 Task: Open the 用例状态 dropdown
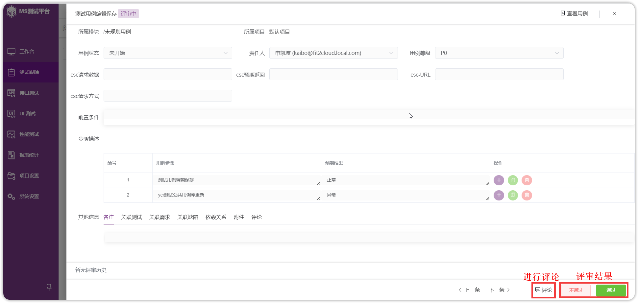(168, 53)
